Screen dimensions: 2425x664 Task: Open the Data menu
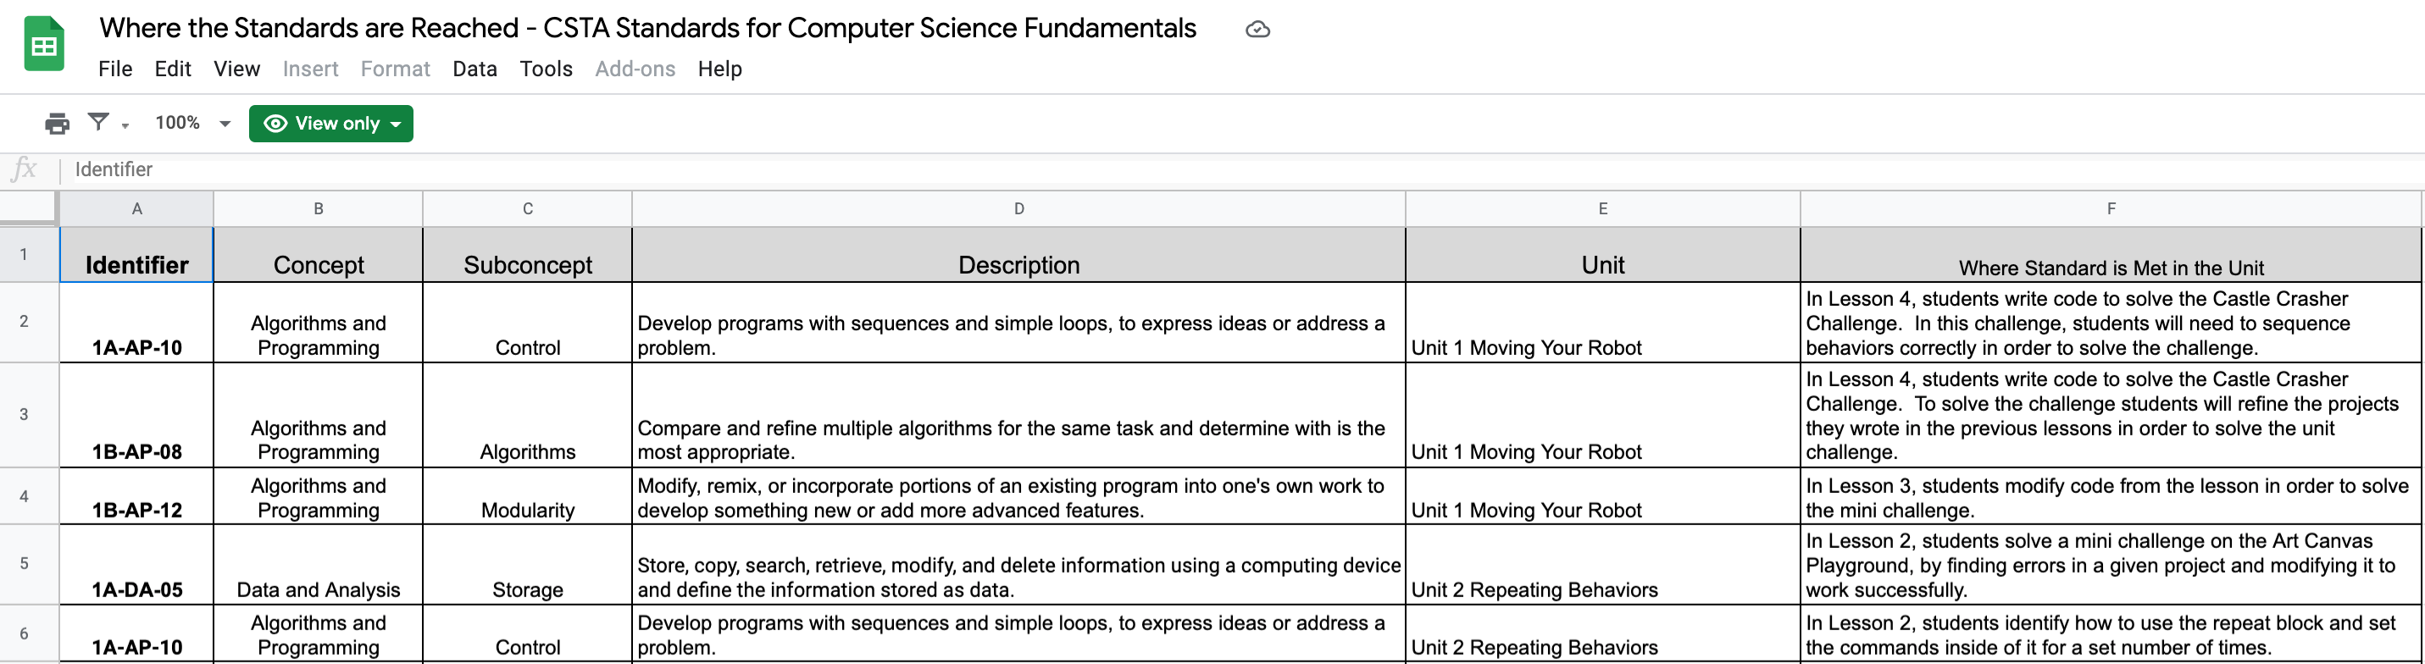(474, 69)
